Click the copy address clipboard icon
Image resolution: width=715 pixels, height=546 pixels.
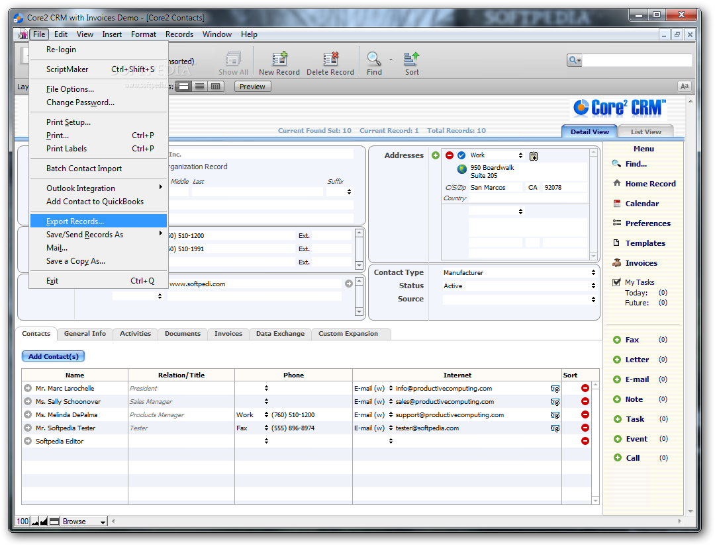click(534, 156)
